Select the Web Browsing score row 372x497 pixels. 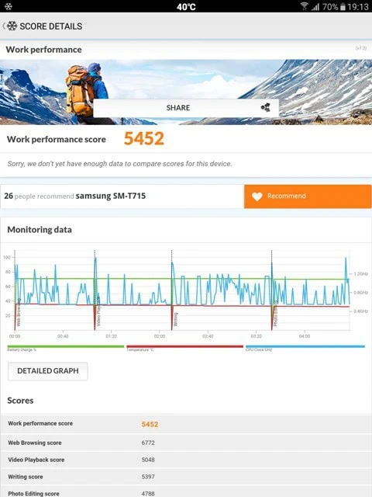tap(186, 443)
